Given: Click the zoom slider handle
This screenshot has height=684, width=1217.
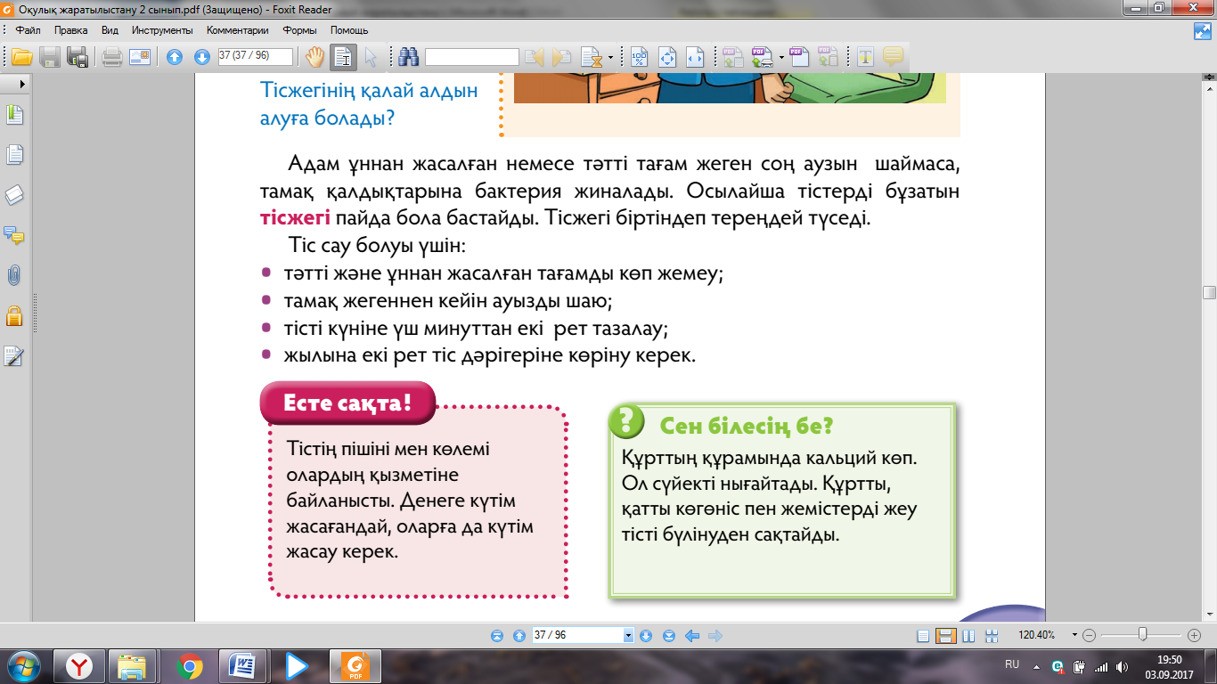Looking at the screenshot, I should (1142, 635).
